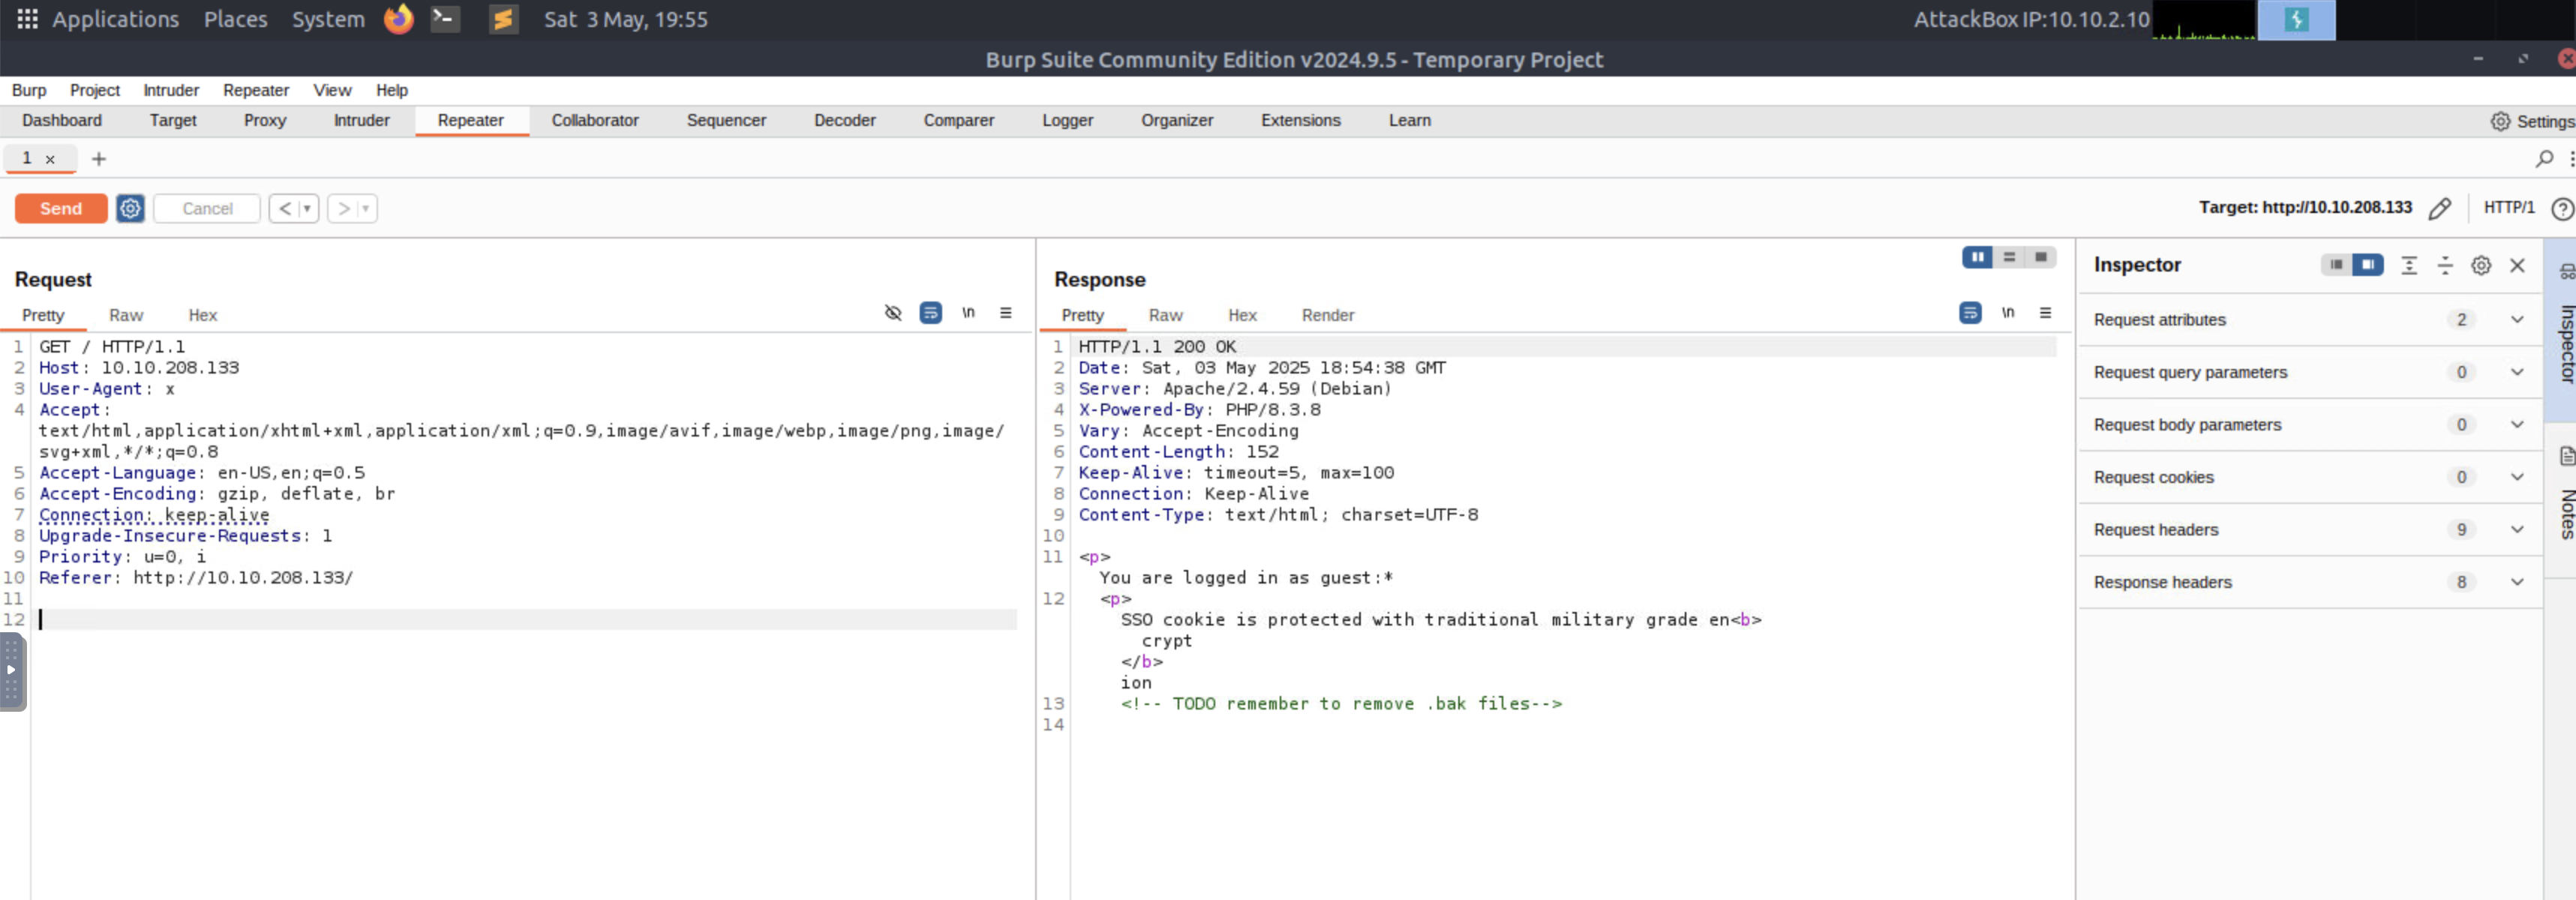The image size is (2576, 900).
Task: Open the Project menu
Action: tap(95, 90)
